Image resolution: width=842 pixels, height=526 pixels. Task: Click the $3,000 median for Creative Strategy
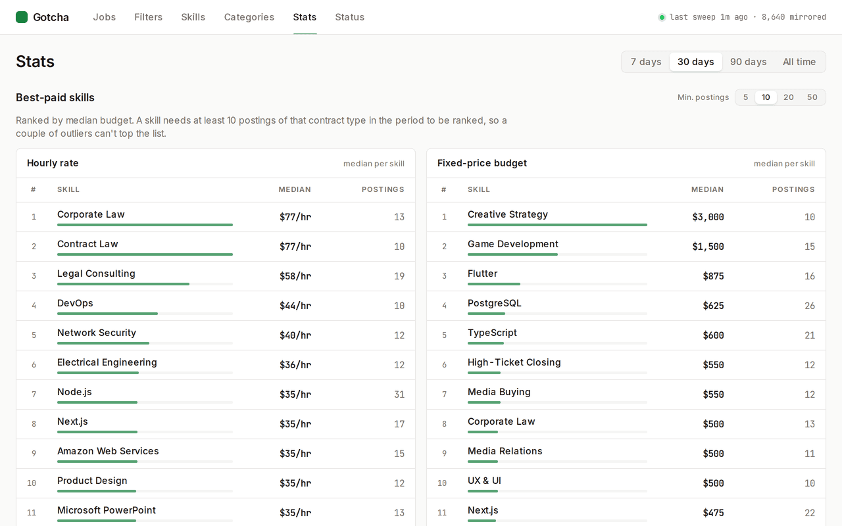(708, 217)
